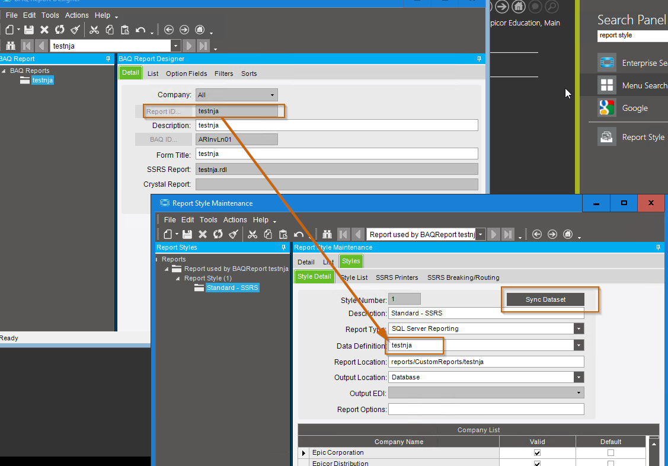Click Delete X icon in Report Style Maintenance

[203, 234]
